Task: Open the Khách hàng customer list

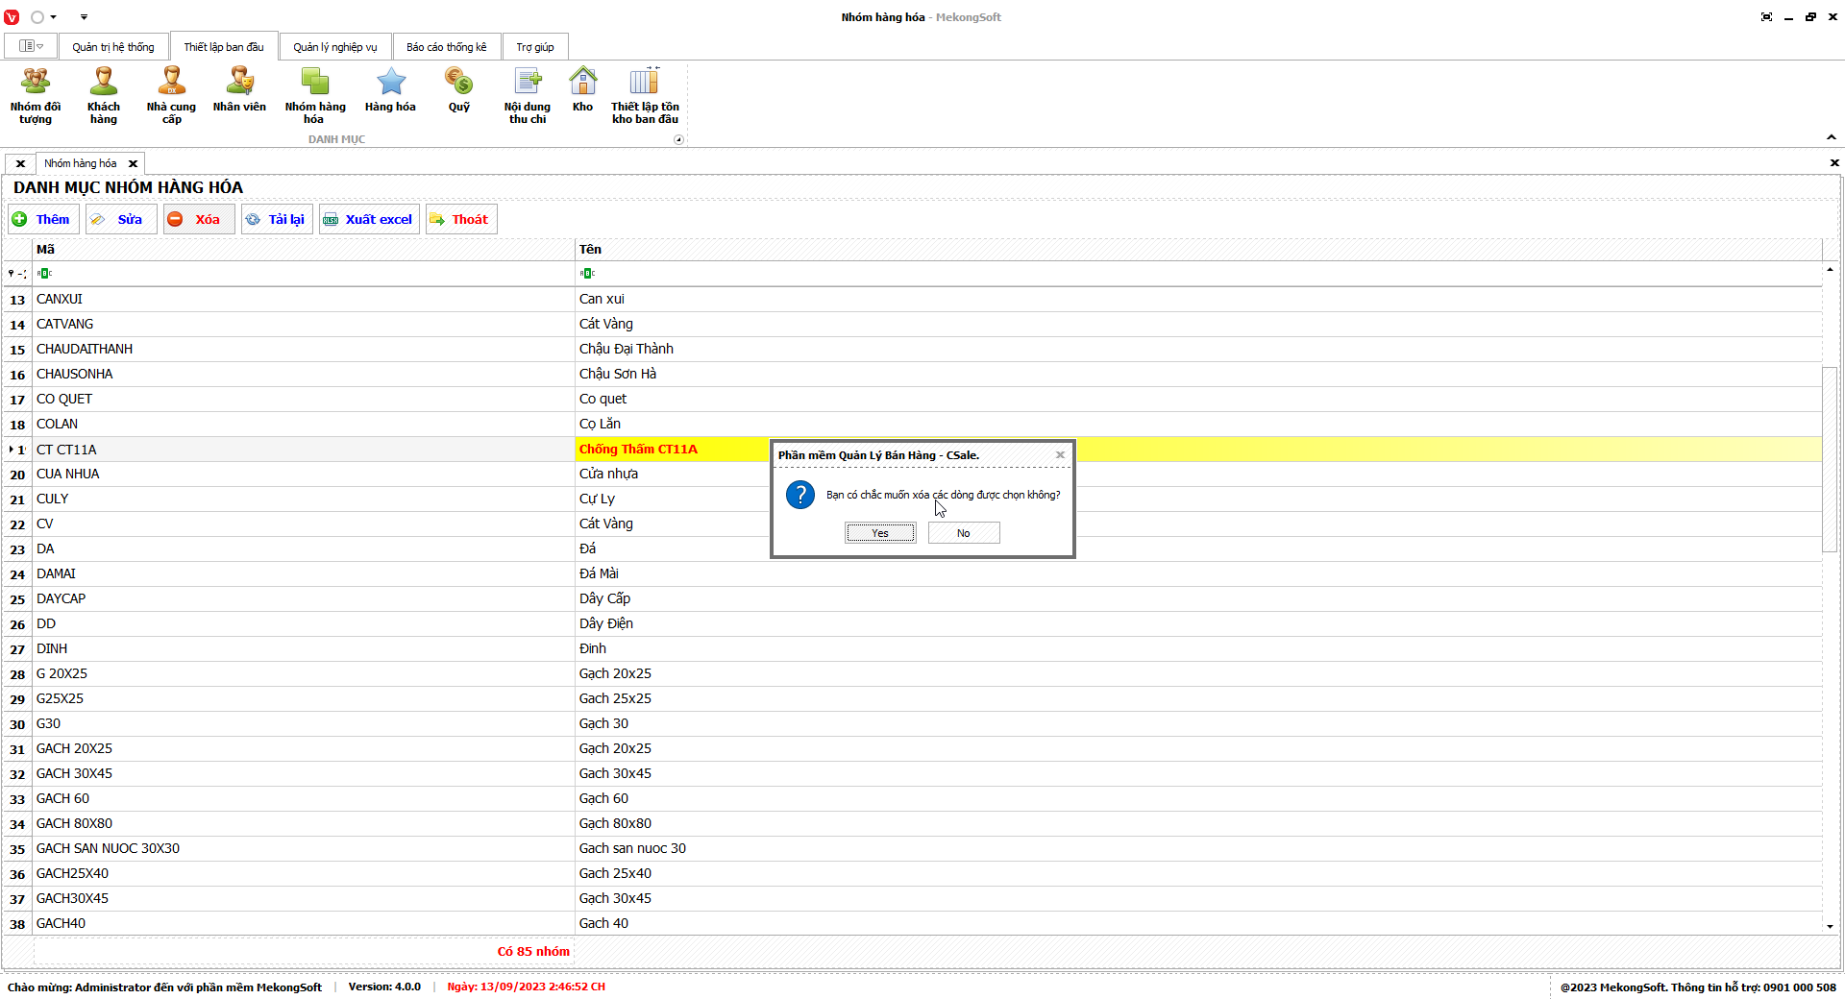Action: (x=104, y=96)
